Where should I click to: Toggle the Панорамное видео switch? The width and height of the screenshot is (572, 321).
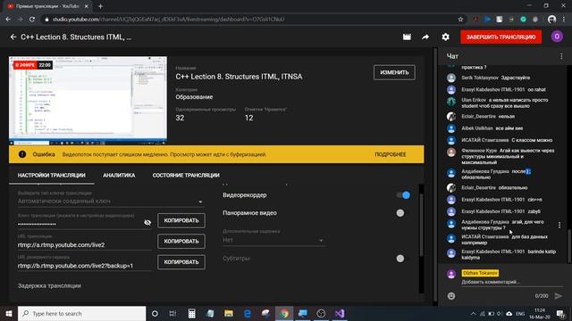click(400, 213)
